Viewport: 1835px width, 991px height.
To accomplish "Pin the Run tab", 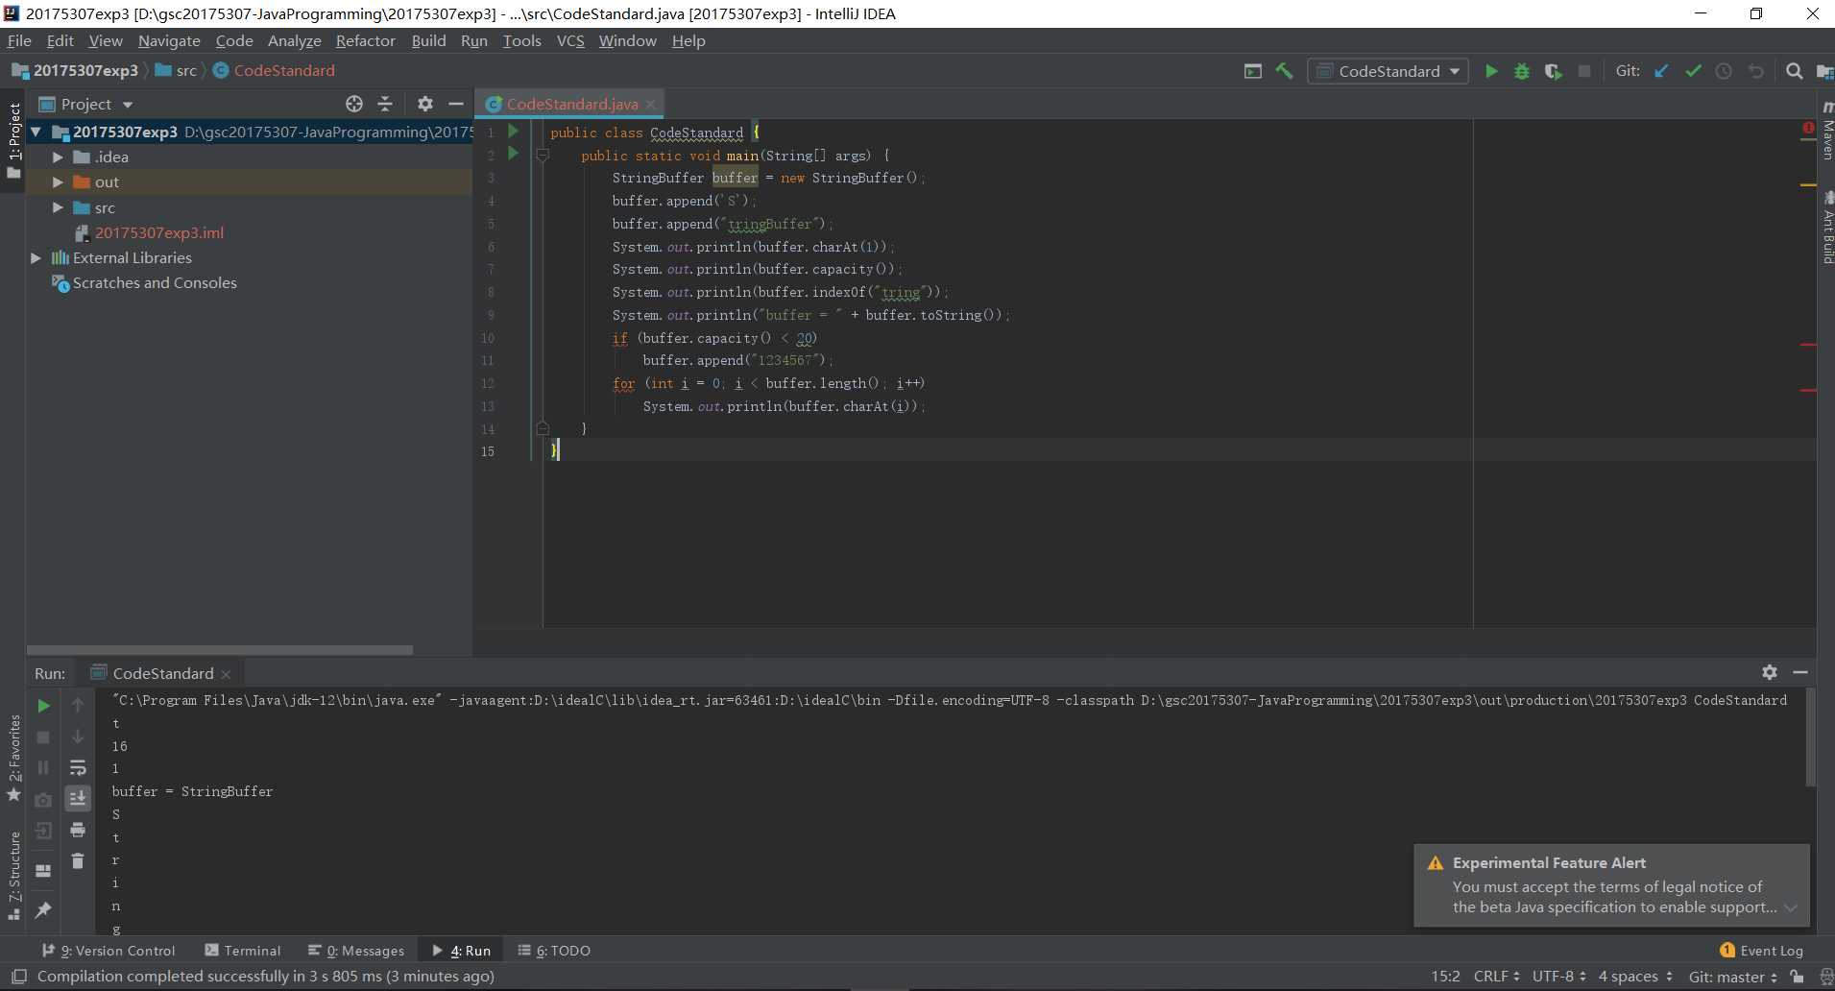I will (43, 909).
